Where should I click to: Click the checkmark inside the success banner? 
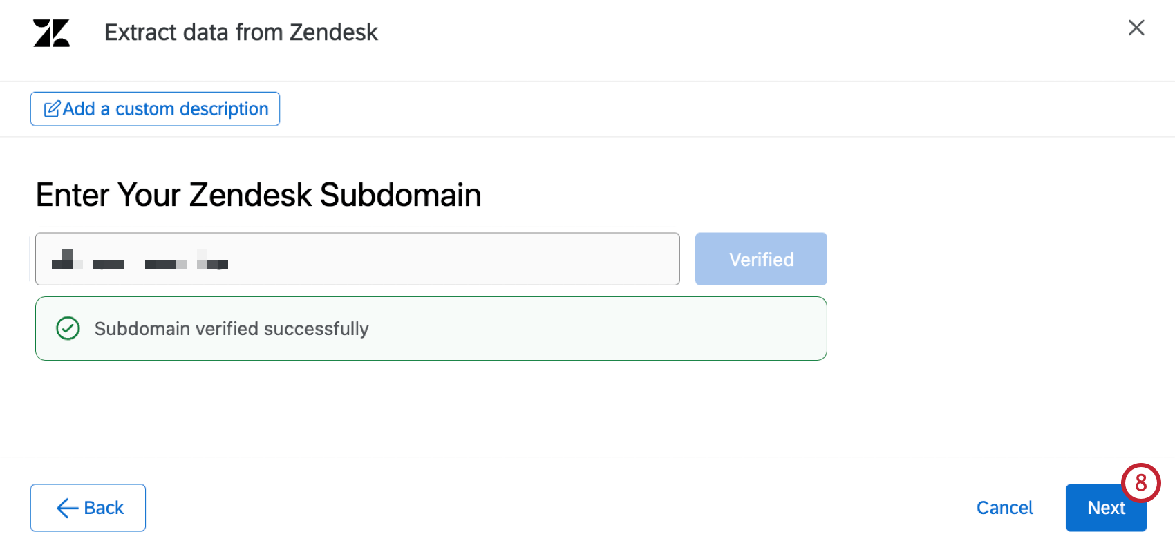67,328
